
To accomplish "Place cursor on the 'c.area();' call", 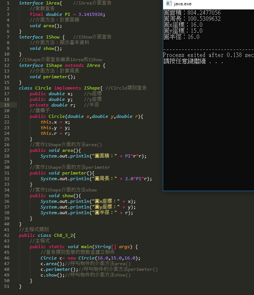I will [x=52, y=264].
